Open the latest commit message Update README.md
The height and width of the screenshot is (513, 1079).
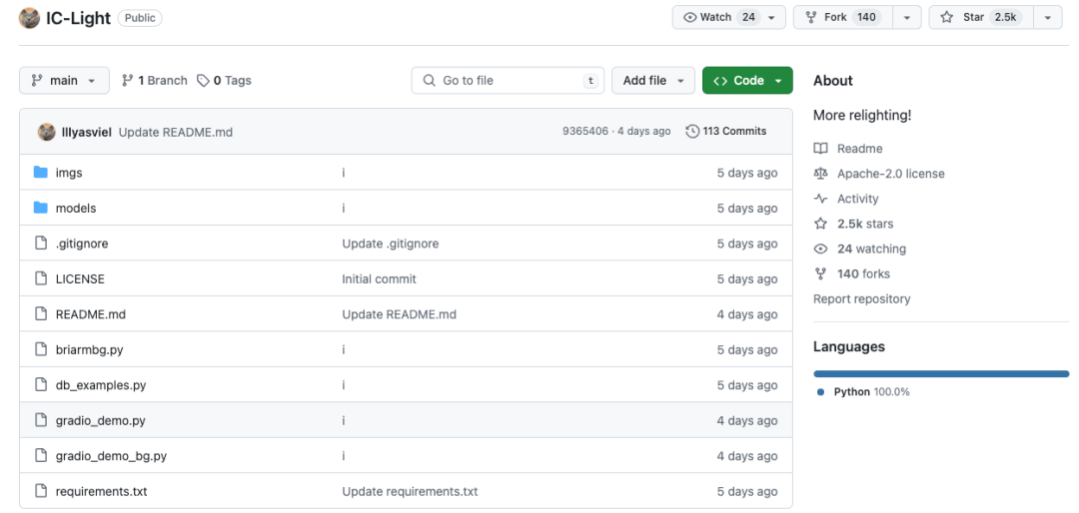tap(176, 132)
